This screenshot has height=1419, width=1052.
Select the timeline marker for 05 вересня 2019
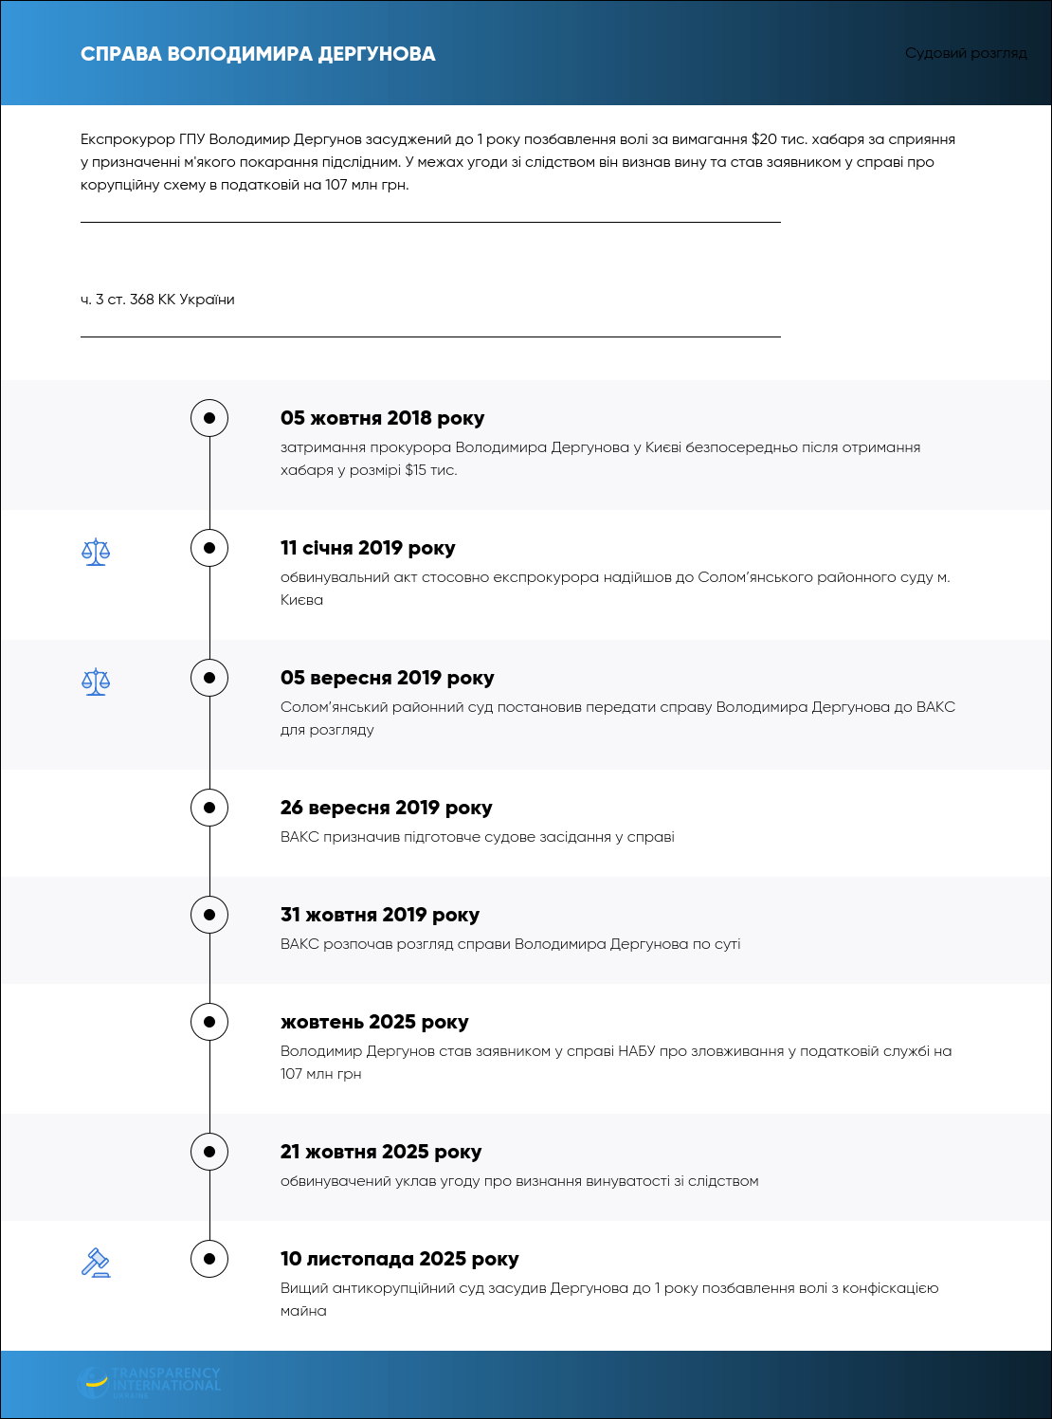209,678
